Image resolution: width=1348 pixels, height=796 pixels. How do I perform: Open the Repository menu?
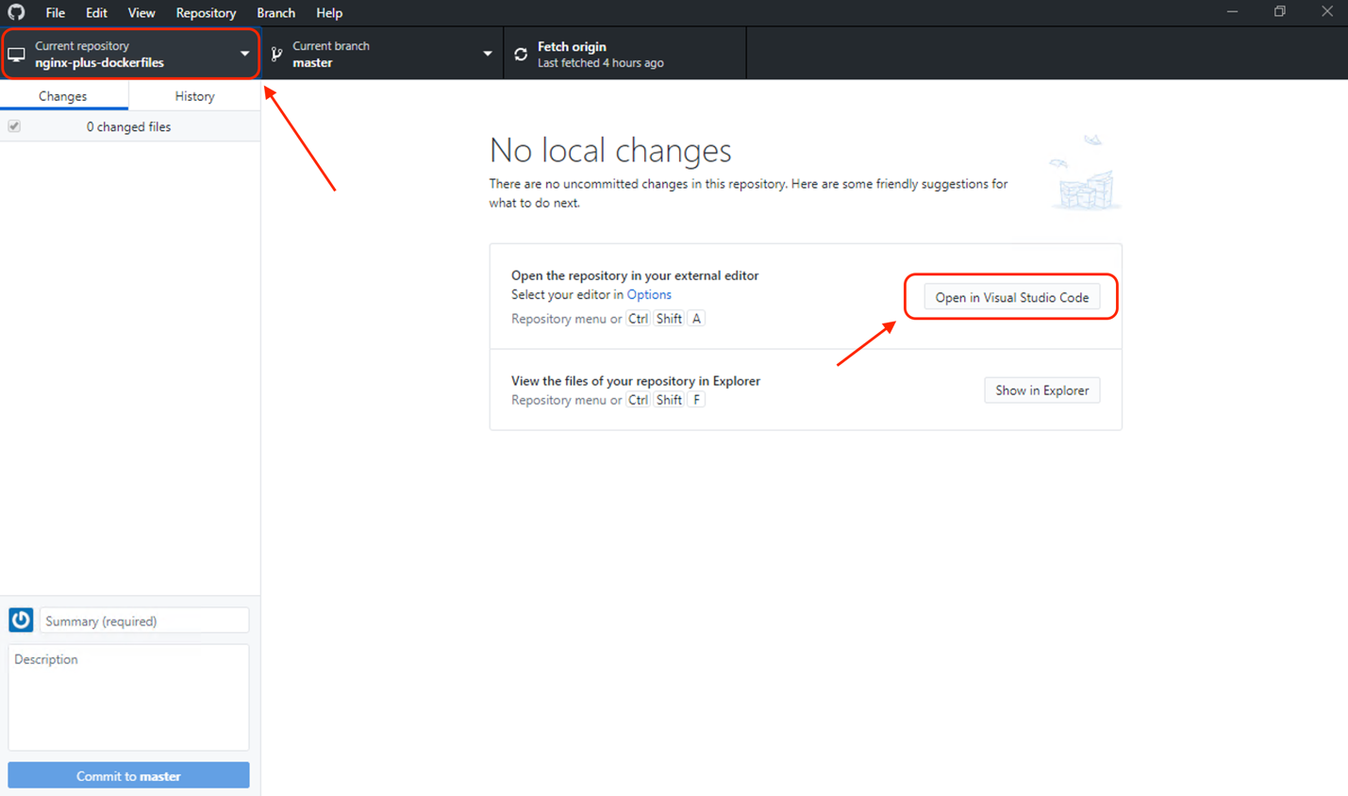206,13
